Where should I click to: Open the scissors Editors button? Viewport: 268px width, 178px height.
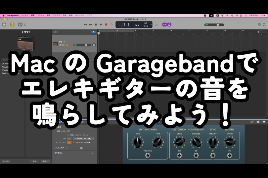pos(25,24)
